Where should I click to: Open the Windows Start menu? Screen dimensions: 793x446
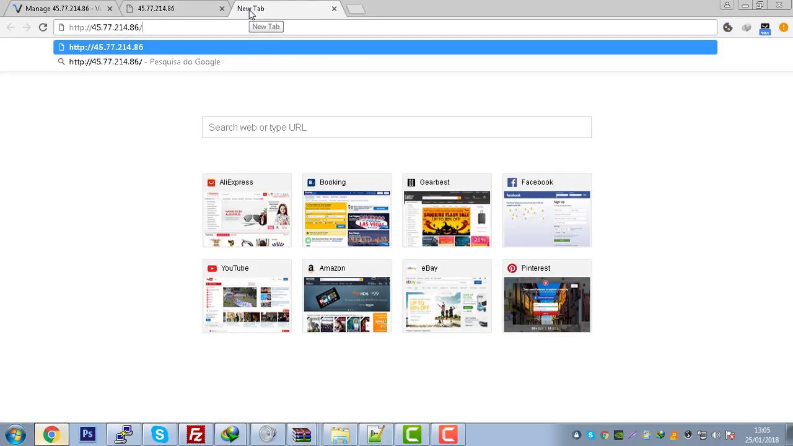click(15, 435)
